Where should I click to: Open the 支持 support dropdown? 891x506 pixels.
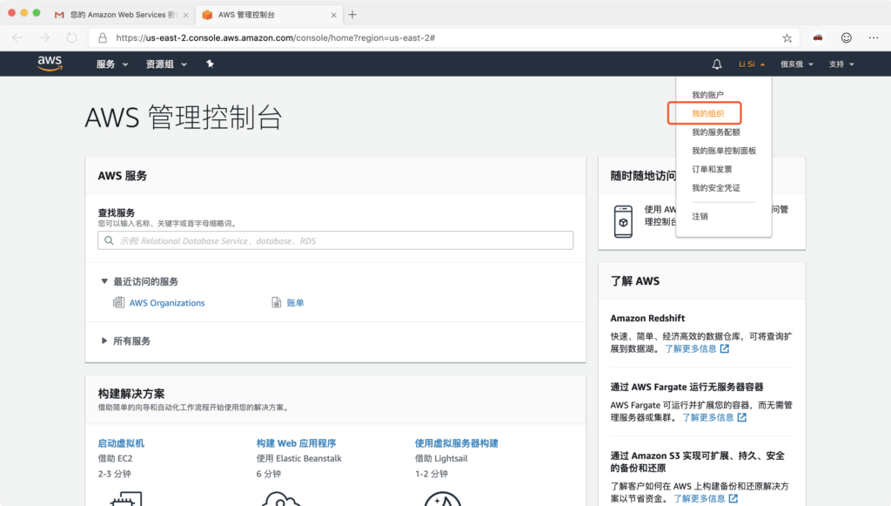pos(841,64)
